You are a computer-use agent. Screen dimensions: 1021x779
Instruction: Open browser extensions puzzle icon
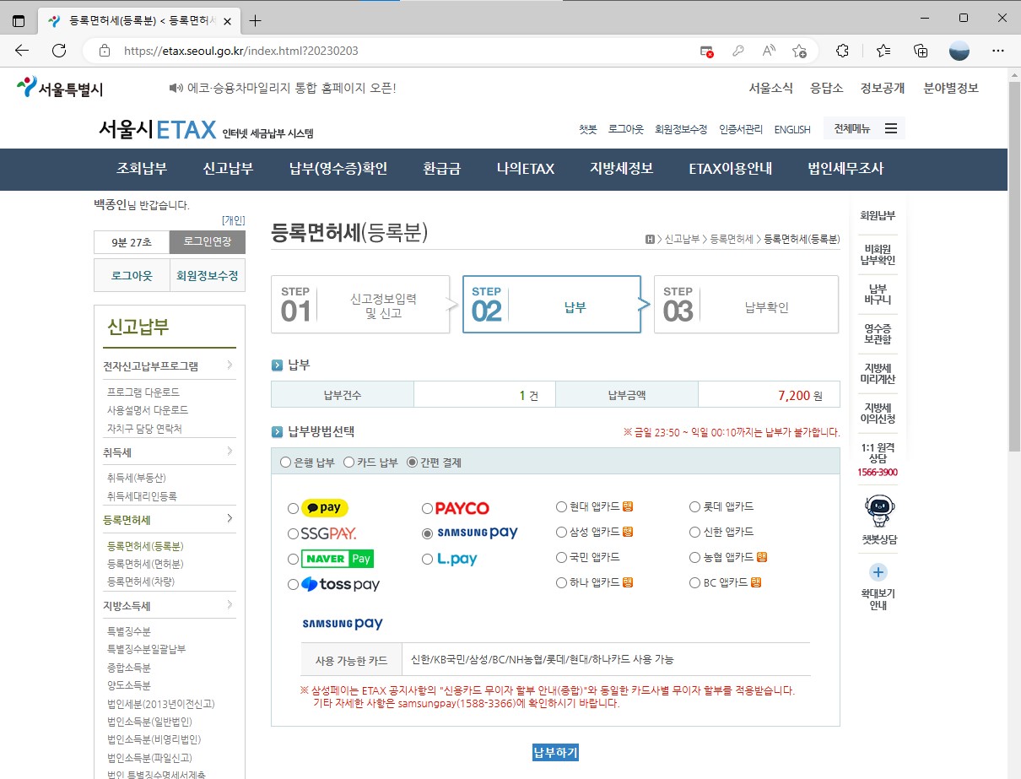click(x=841, y=51)
